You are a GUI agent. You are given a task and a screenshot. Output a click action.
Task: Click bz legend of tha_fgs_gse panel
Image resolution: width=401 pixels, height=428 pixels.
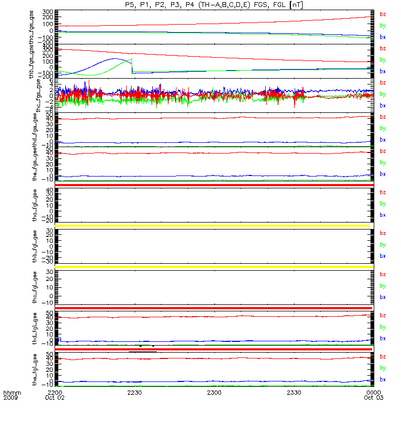click(383, 14)
